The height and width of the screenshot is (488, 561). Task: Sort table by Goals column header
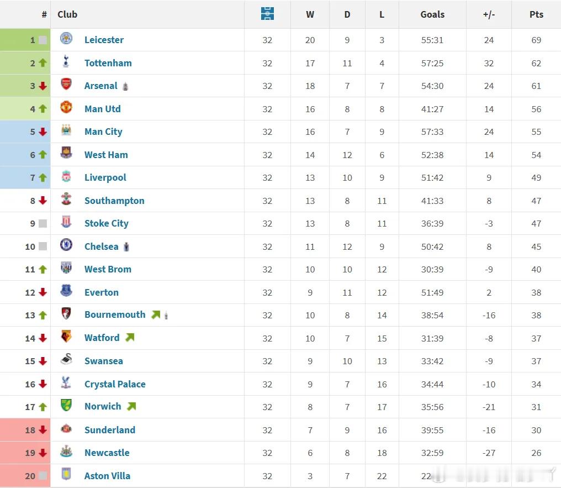(x=432, y=14)
